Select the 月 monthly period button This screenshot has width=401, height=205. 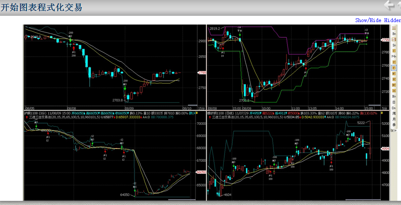[x=394, y=119]
